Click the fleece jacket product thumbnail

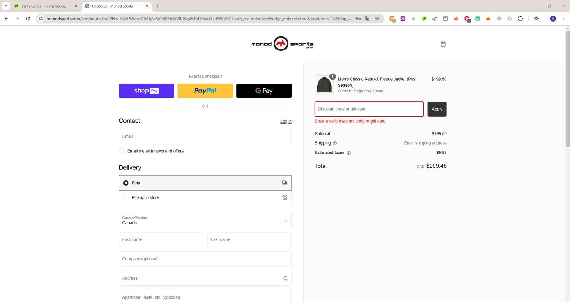tap(324, 85)
